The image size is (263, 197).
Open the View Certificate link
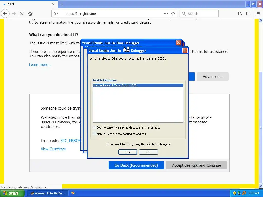(x=53, y=149)
